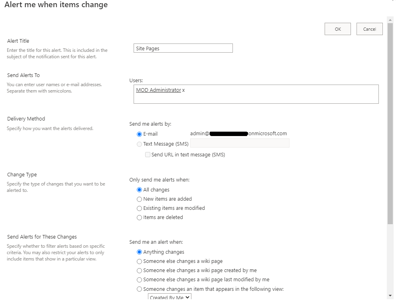This screenshot has width=396, height=302.
Task: Select Existing items are modified
Action: click(x=139, y=208)
